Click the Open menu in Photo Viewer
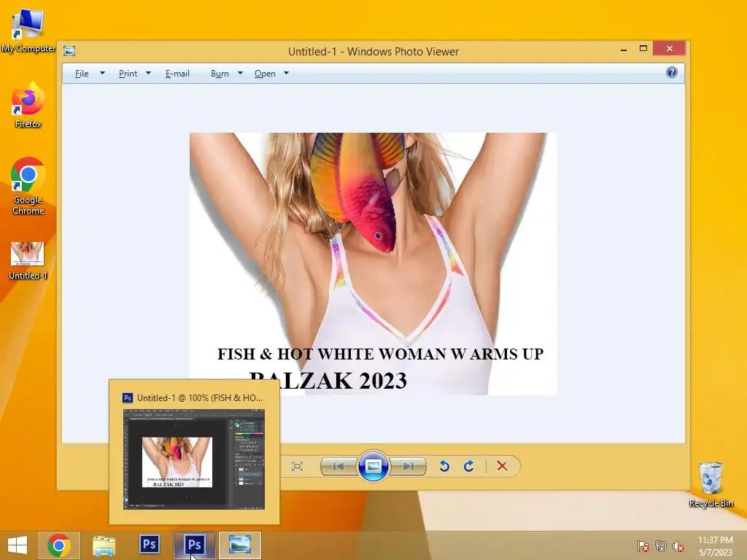Viewport: 747px width, 560px height. coord(265,74)
